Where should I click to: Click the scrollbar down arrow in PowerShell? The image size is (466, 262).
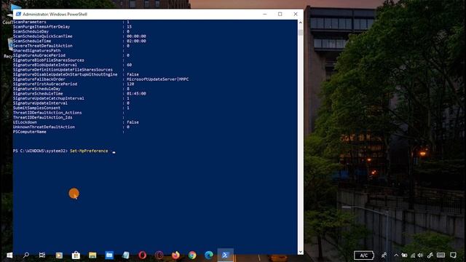301,252
